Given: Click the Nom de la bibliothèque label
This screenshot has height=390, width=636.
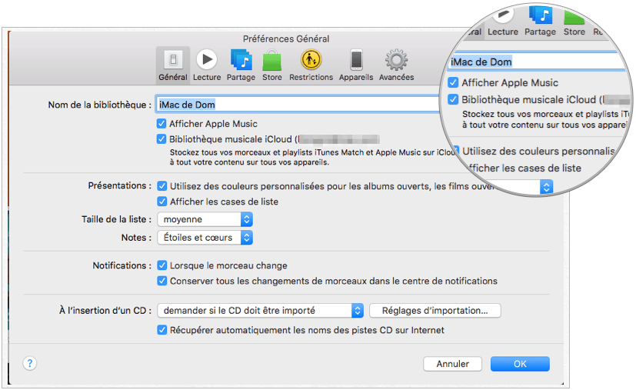Looking at the screenshot, I should [100, 105].
